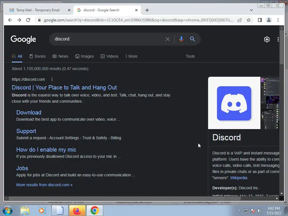
Task: Expand the More search categories
Action: click(x=131, y=56)
